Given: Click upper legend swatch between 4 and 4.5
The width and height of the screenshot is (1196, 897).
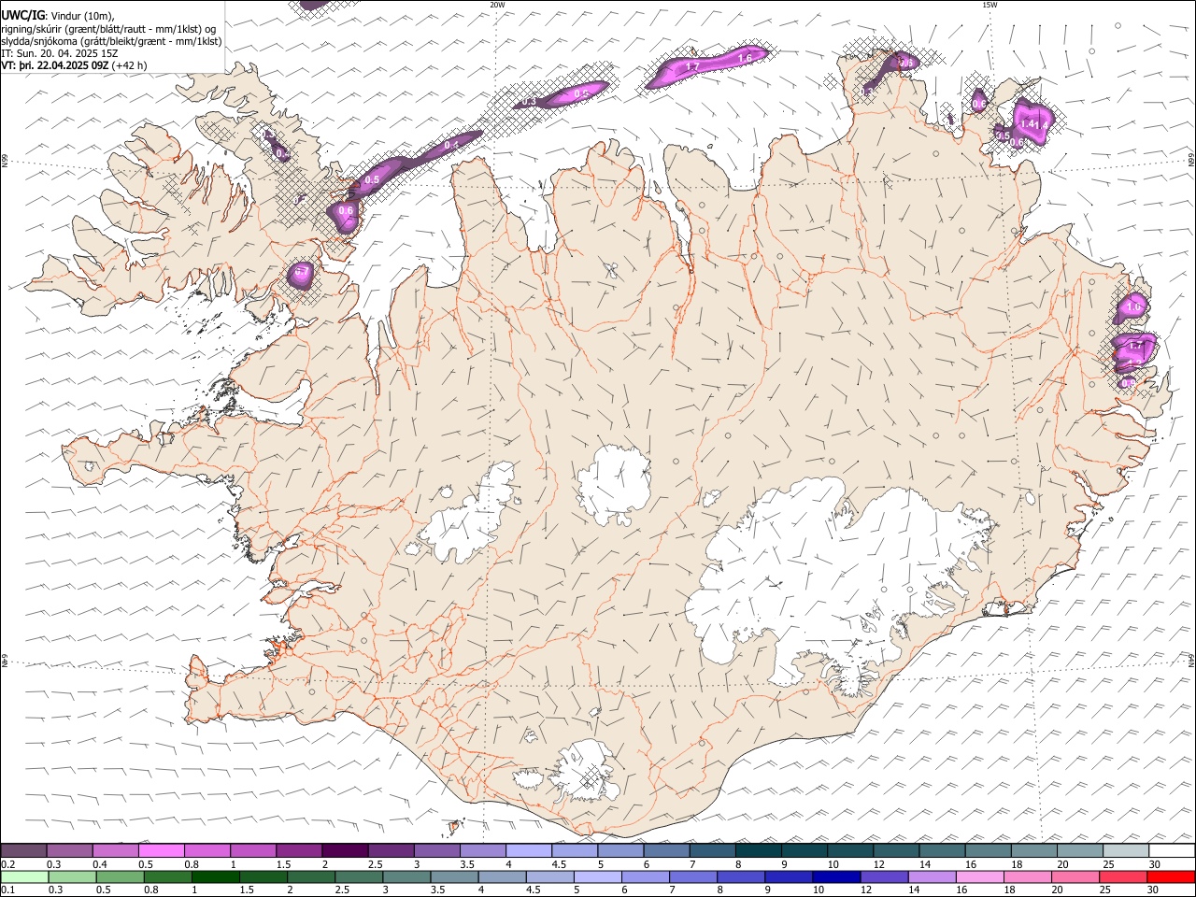Looking at the screenshot, I should 528,850.
